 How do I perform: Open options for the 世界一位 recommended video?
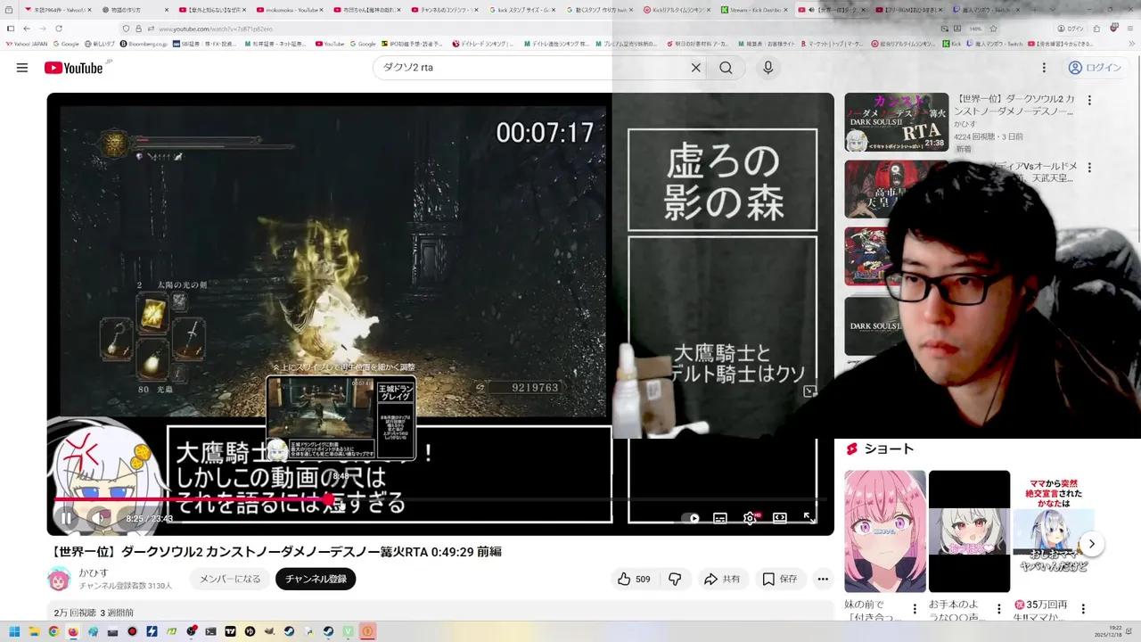coord(1088,101)
